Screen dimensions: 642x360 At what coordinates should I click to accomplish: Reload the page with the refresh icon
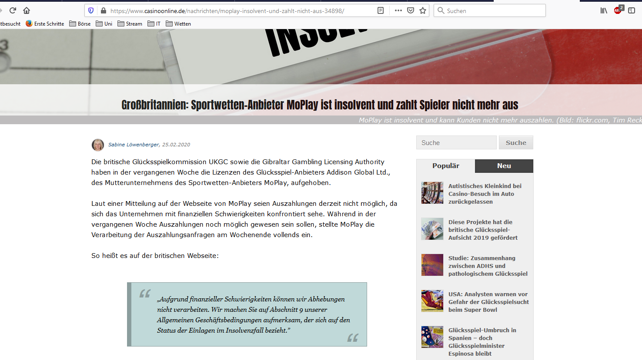point(13,10)
